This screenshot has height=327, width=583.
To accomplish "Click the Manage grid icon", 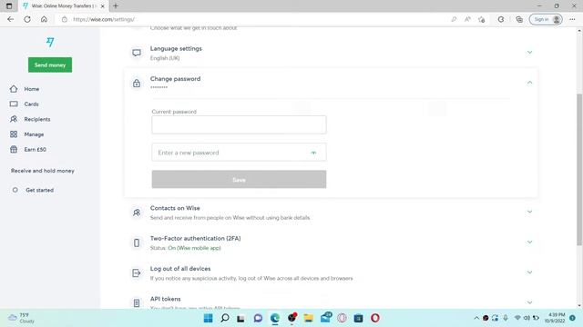I will click(14, 134).
